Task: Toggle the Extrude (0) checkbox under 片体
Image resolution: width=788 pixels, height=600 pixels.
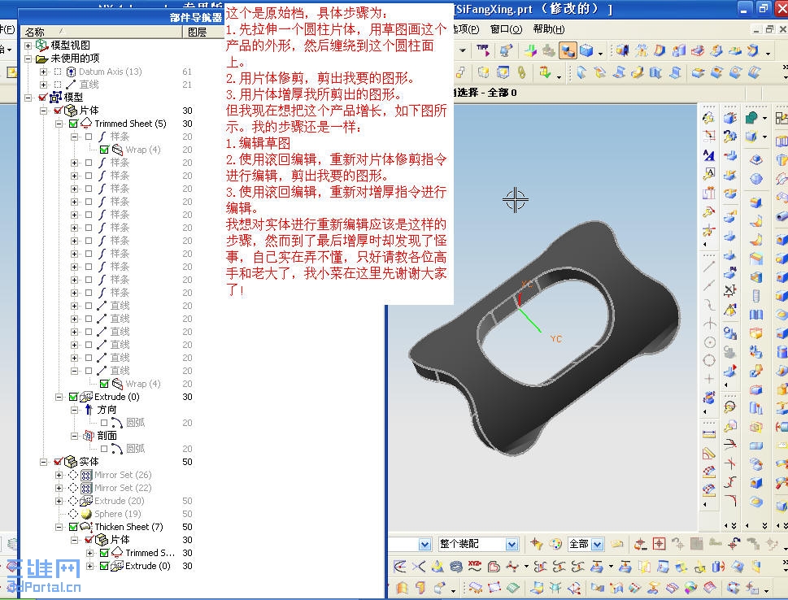Action: (x=73, y=397)
